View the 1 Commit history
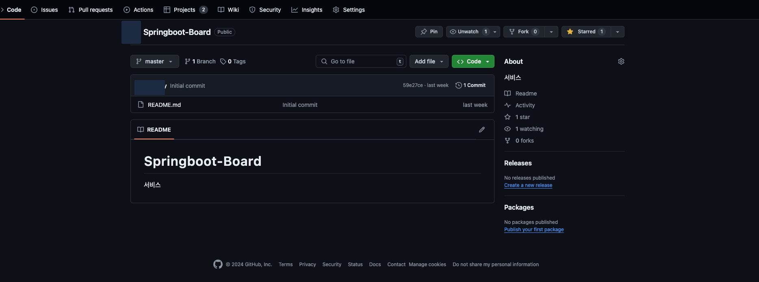 click(471, 85)
